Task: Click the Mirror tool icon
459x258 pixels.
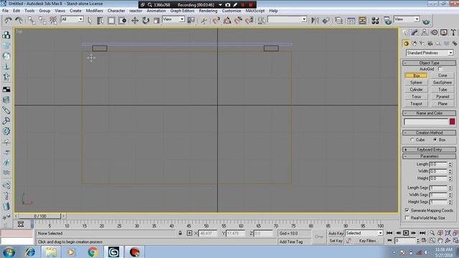Action: [315, 20]
